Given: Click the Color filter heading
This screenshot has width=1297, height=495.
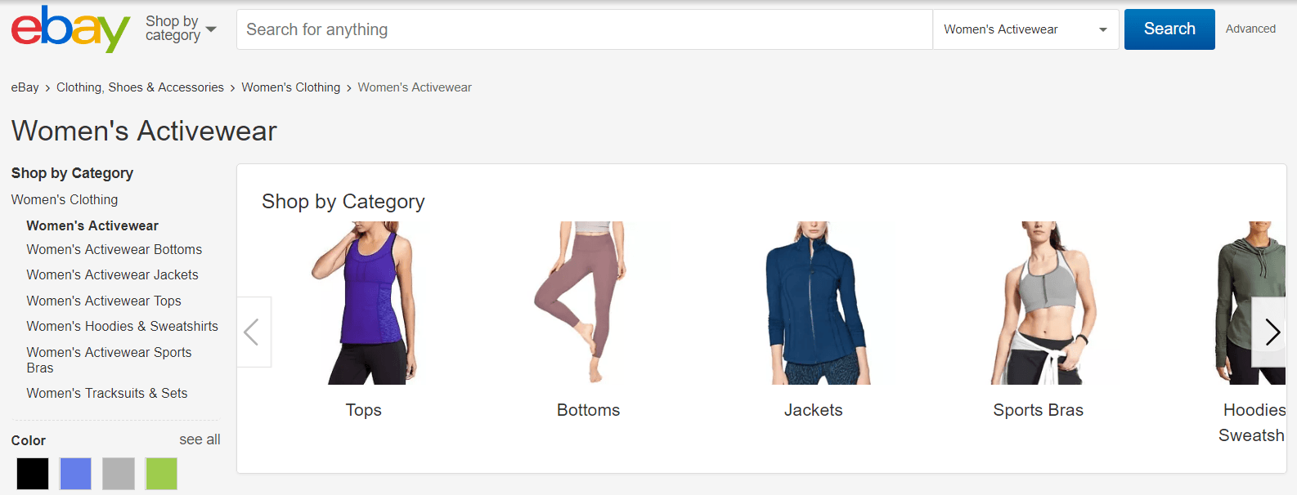Looking at the screenshot, I should [29, 440].
